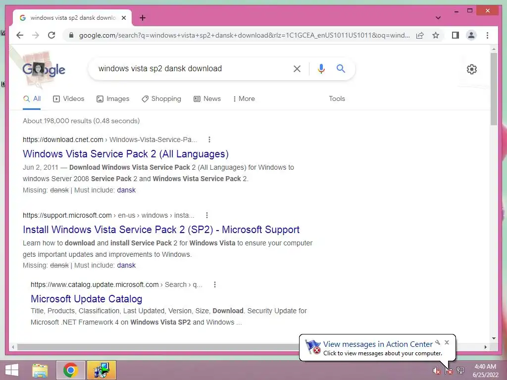This screenshot has width=507, height=380.
Task: Click the catalog.update.microsoft.com URL breadcrumb
Action: pyautogui.click(x=116, y=285)
